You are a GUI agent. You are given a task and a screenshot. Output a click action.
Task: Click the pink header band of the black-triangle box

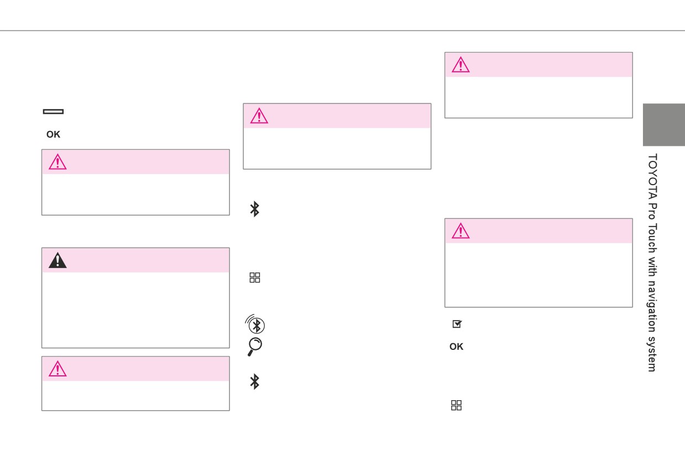coord(135,260)
